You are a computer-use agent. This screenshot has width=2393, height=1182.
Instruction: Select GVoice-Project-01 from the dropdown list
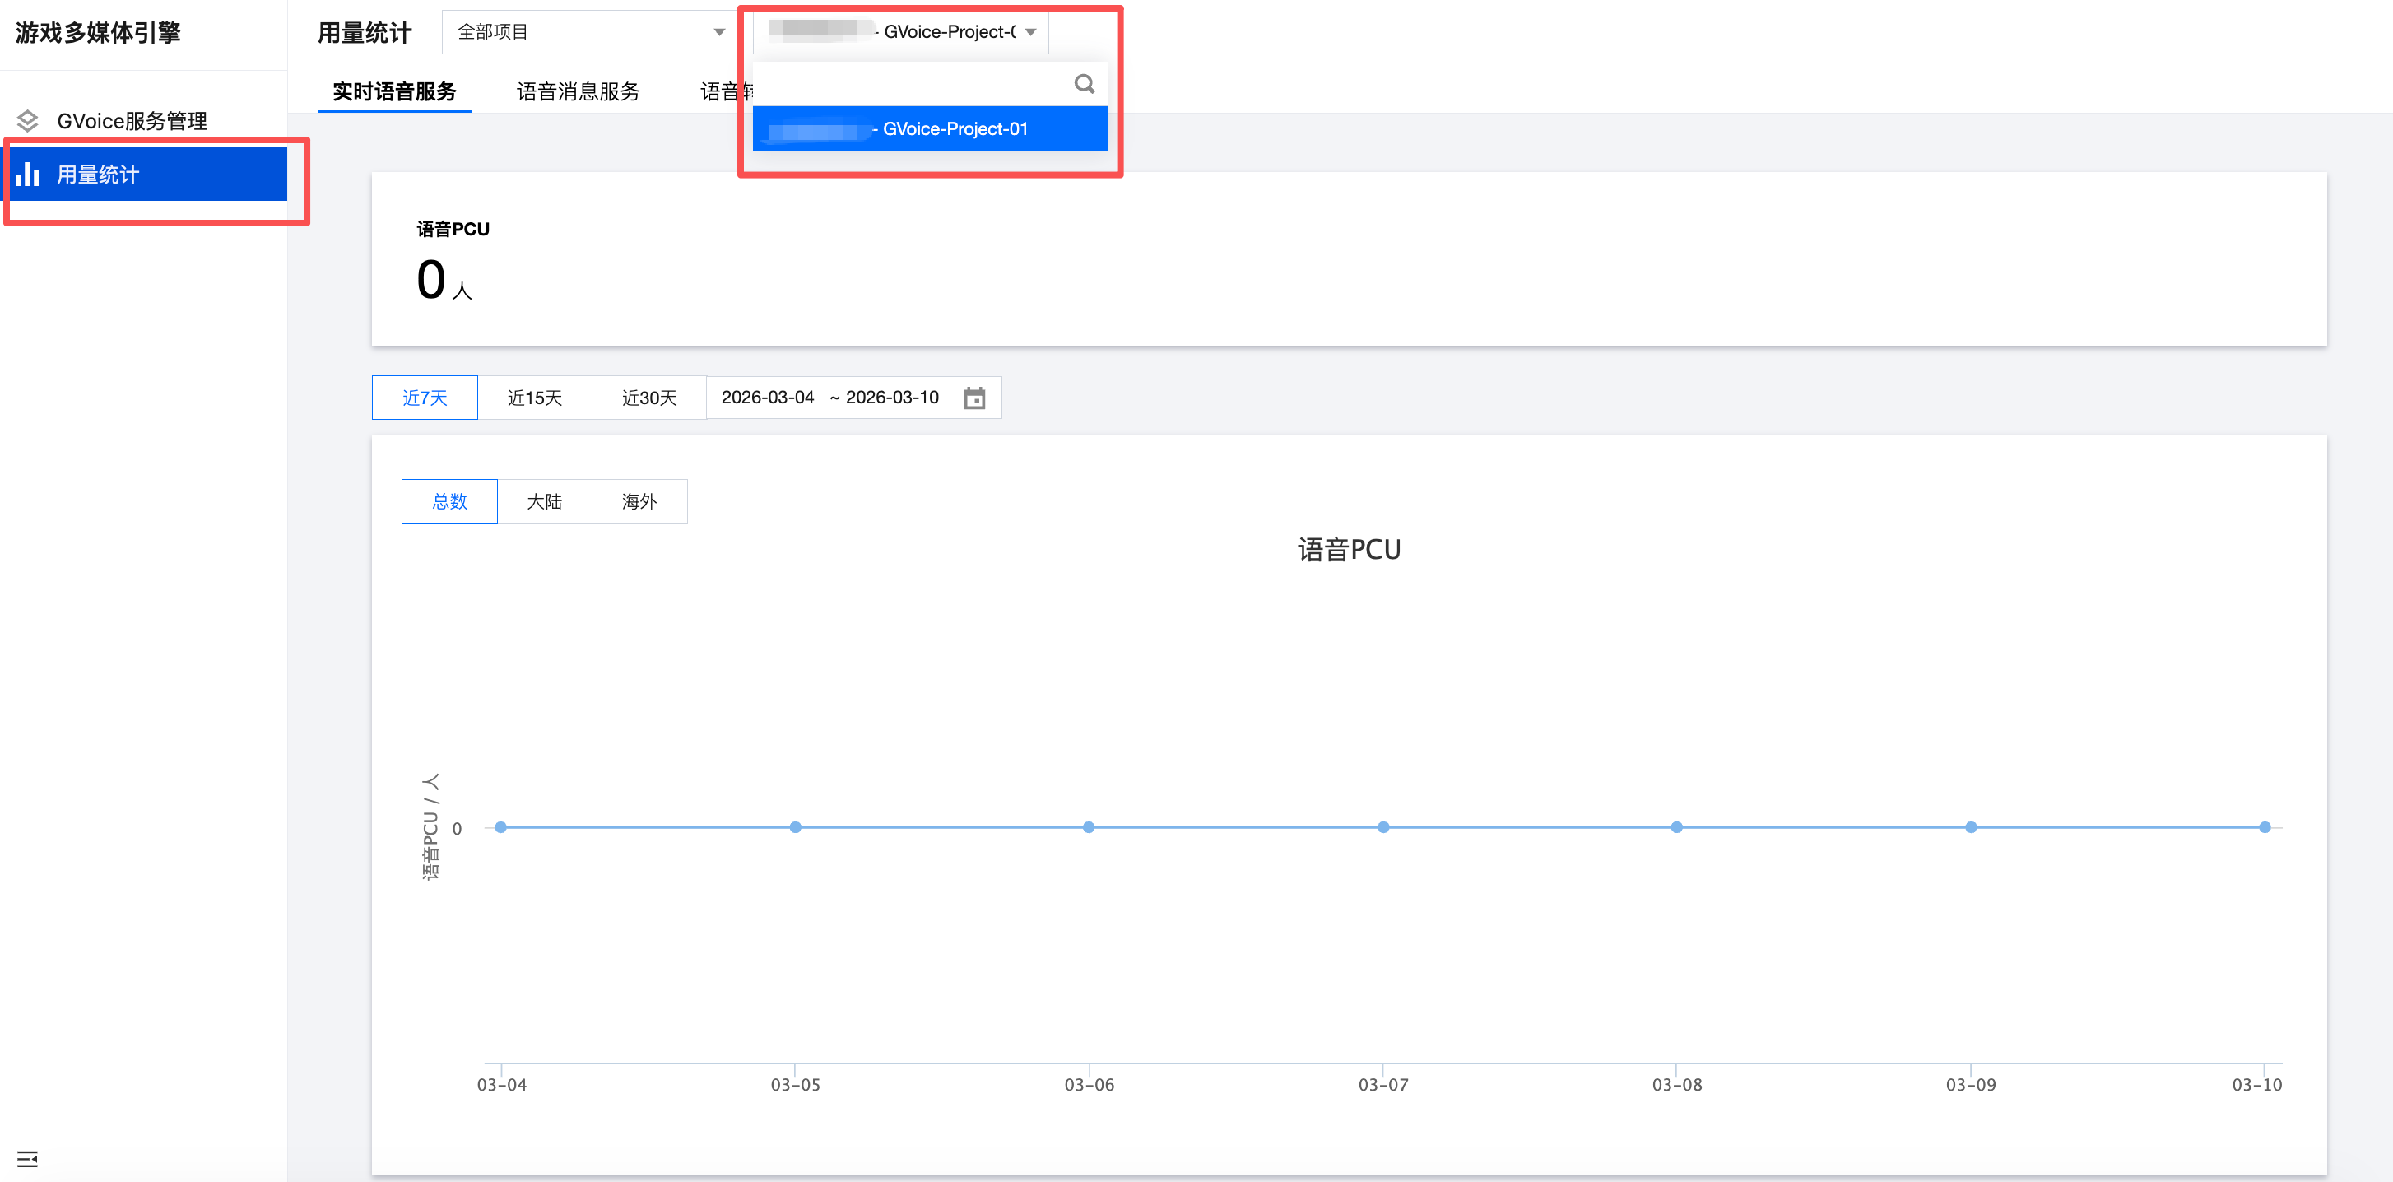coord(930,129)
